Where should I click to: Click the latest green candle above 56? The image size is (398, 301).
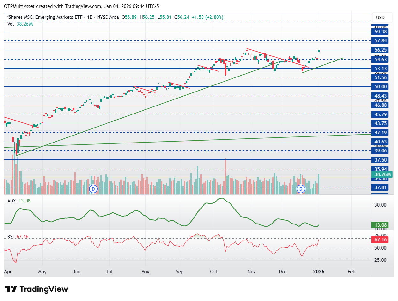tap(319, 51)
